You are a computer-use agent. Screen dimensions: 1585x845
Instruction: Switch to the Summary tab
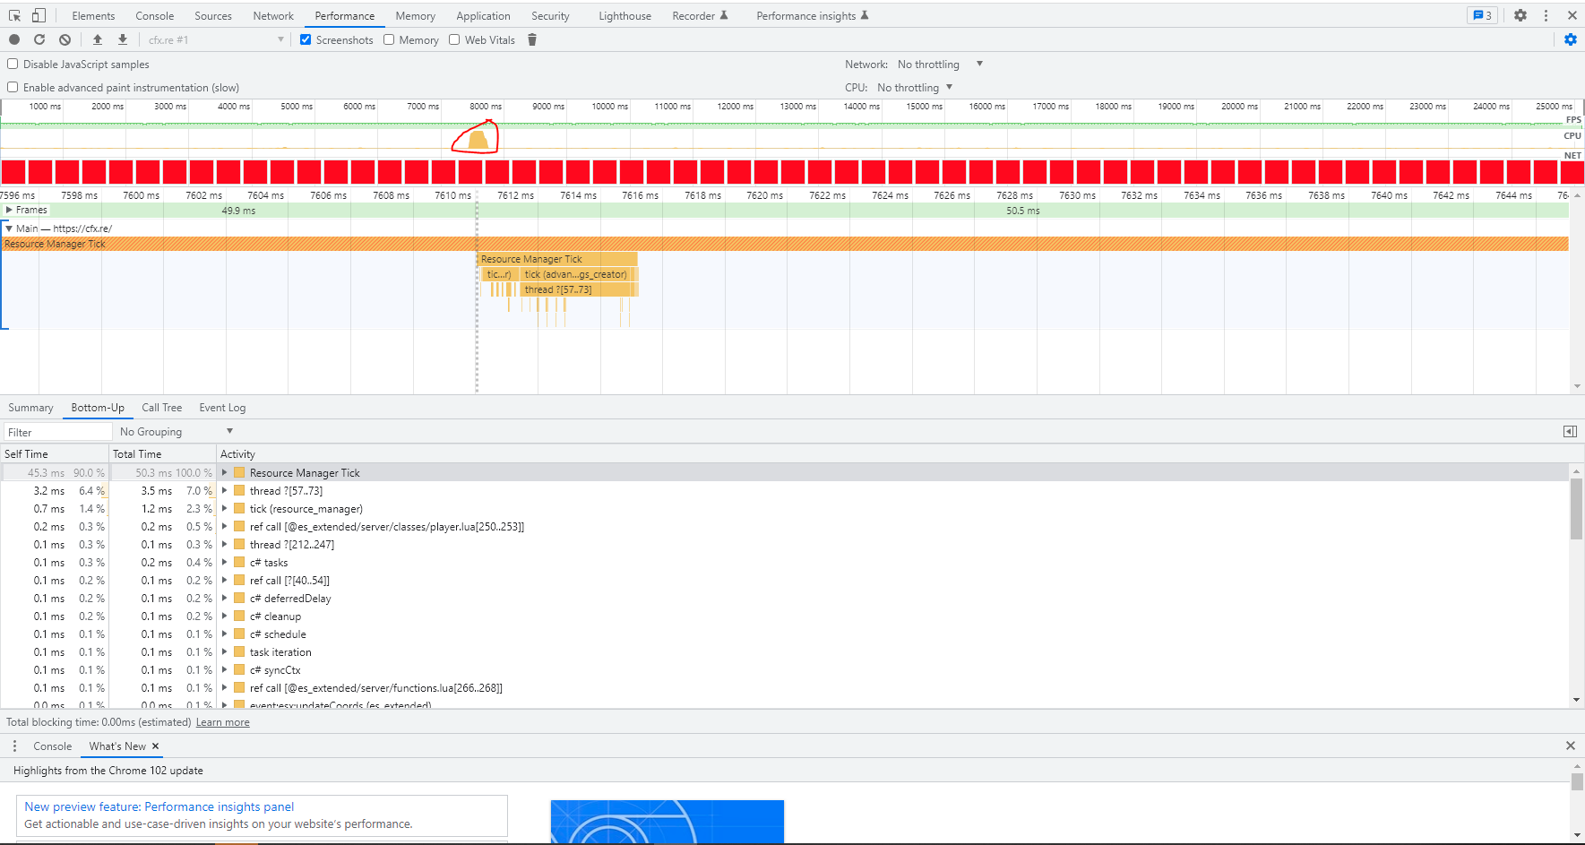30,407
